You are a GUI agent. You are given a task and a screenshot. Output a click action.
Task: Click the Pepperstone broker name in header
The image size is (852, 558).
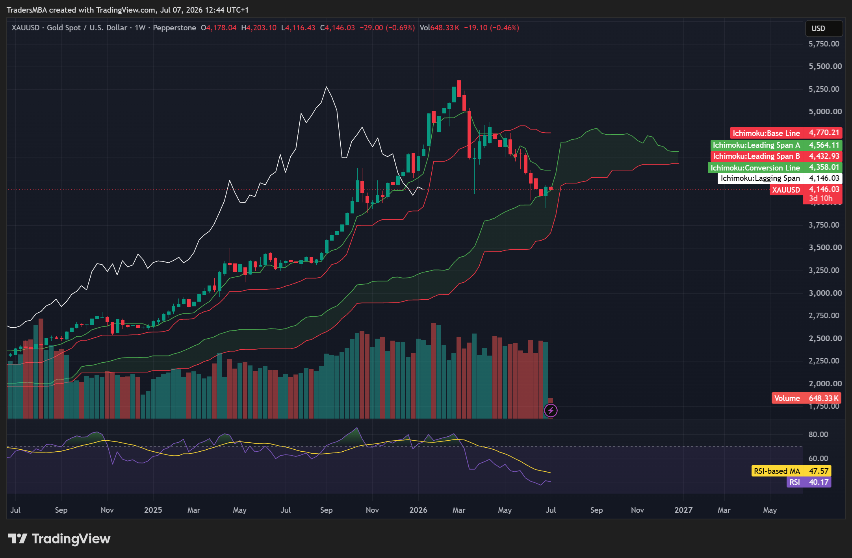174,28
